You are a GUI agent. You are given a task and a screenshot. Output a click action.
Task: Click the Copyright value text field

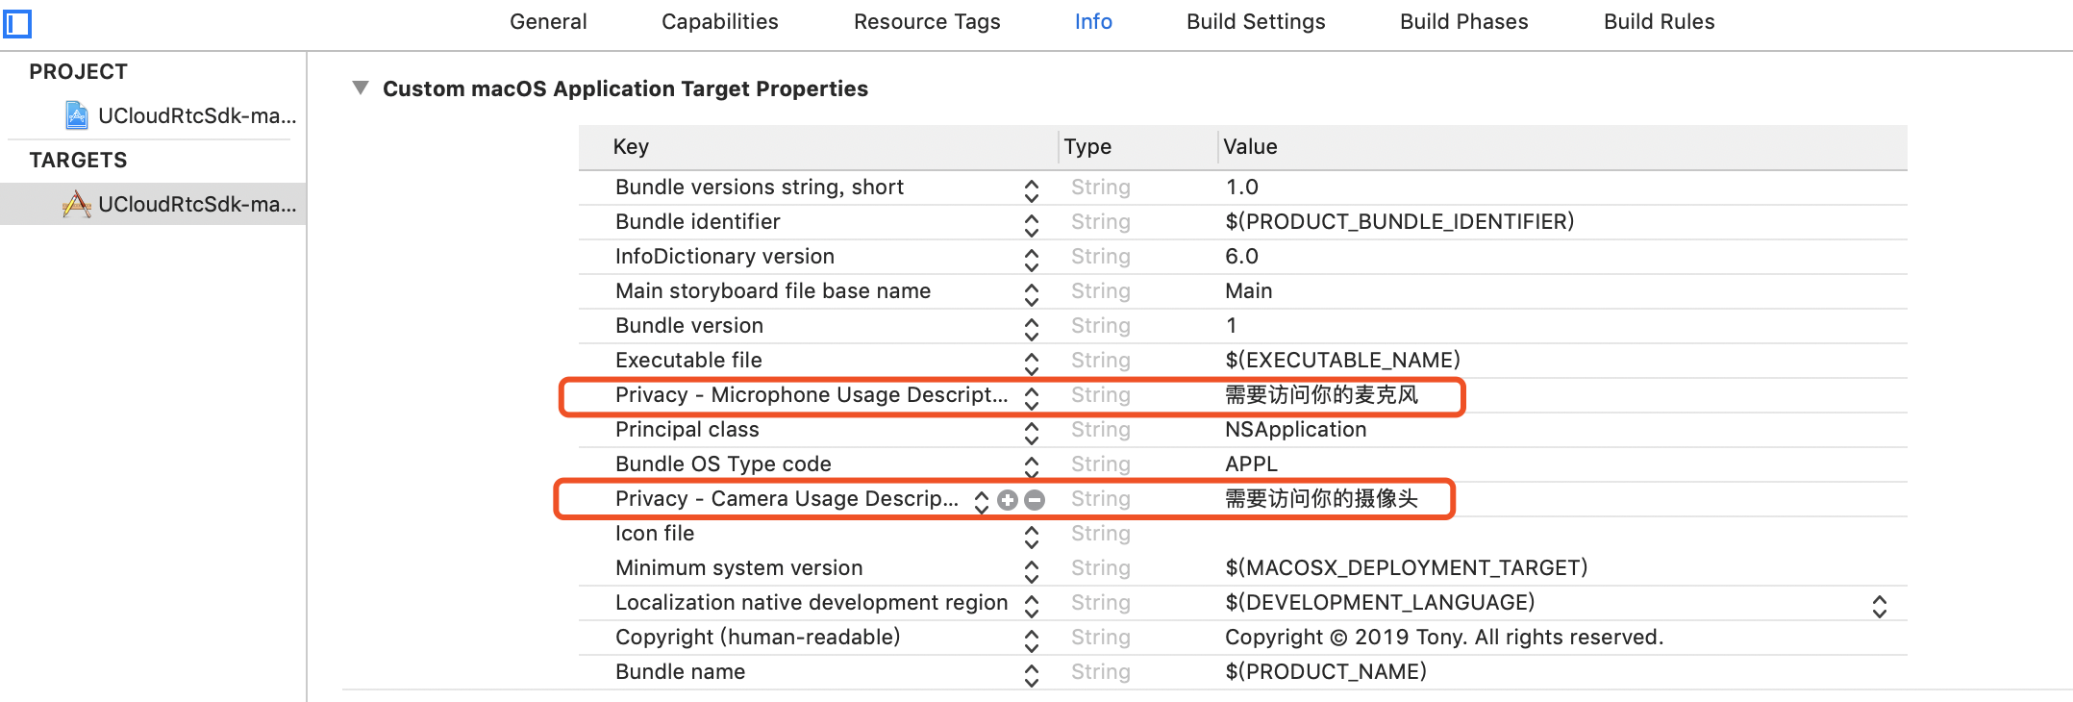(x=1443, y=638)
